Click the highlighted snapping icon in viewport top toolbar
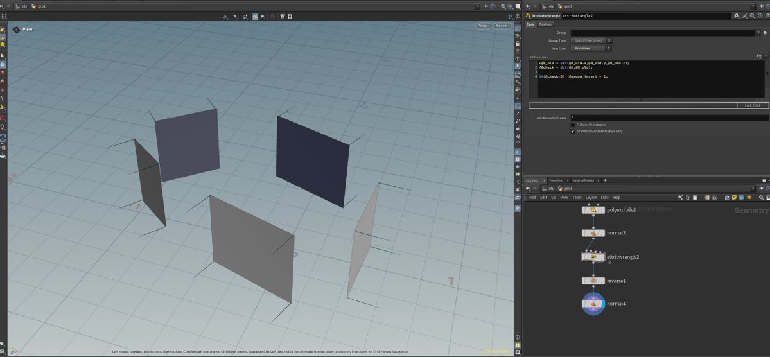 point(256,16)
